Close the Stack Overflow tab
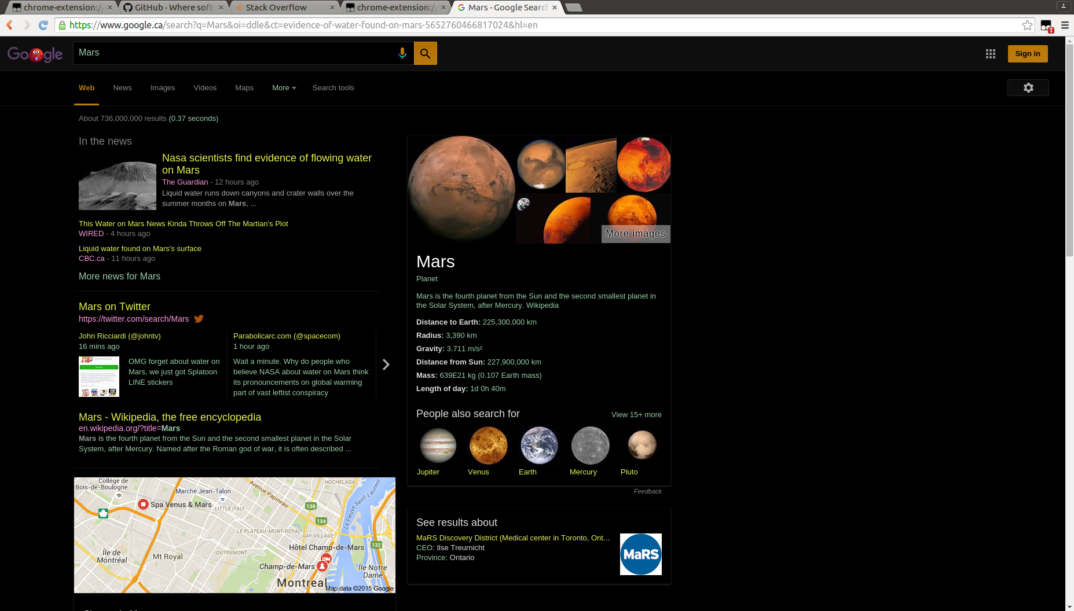Image resolution: width=1074 pixels, height=611 pixels. (332, 8)
